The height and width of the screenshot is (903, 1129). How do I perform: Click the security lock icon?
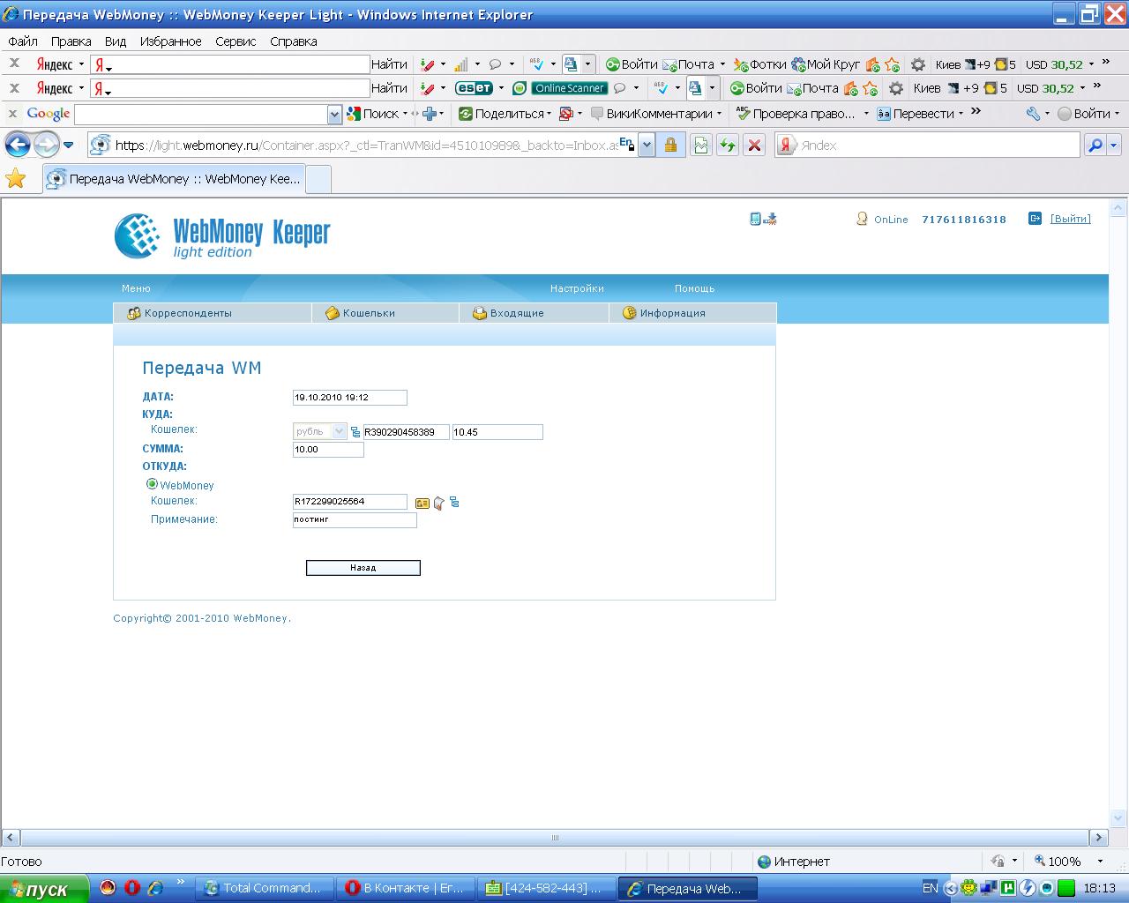(670, 146)
